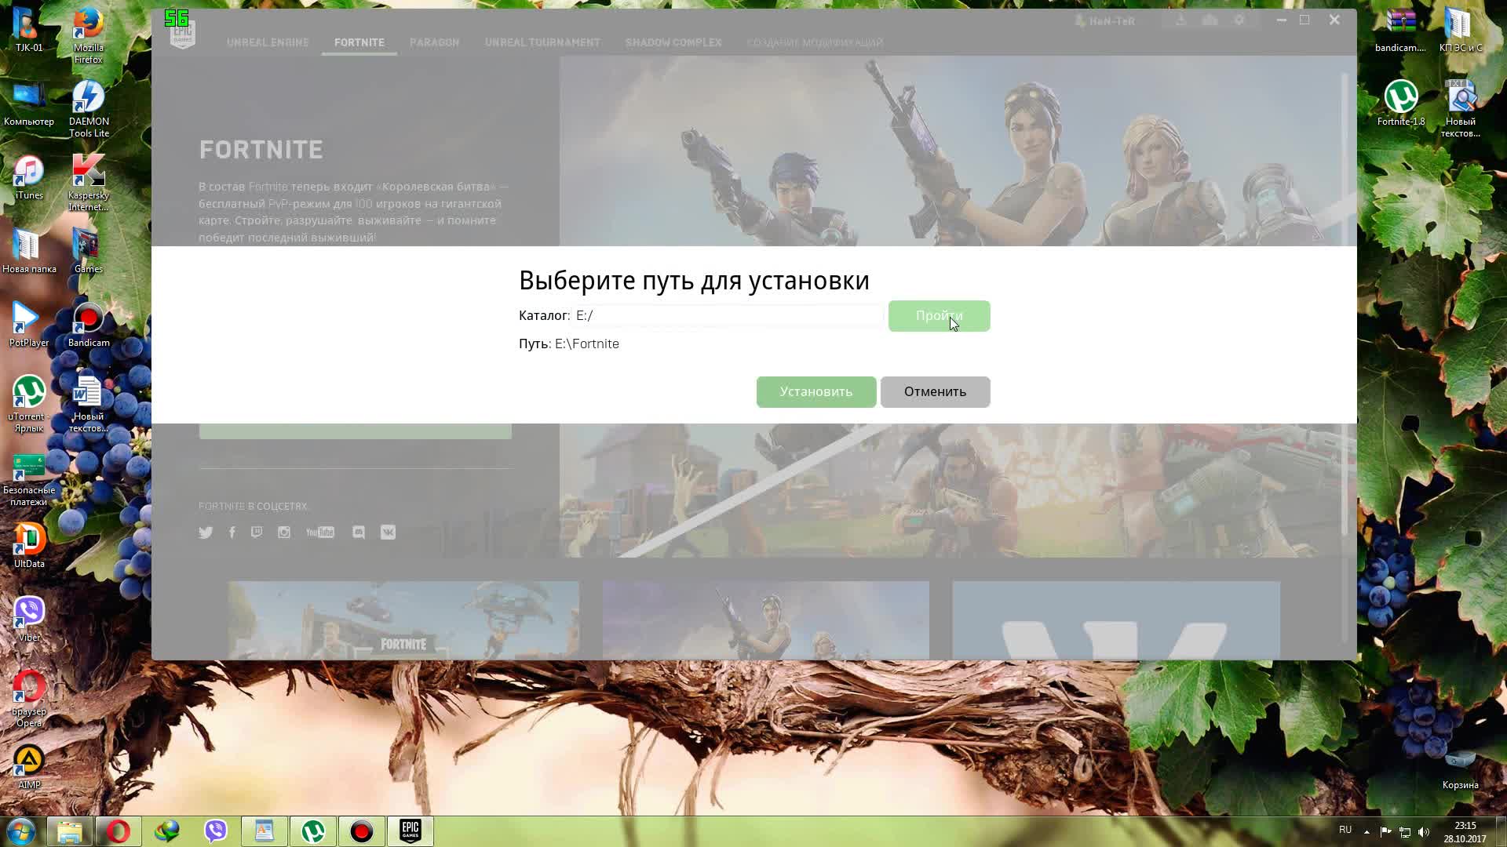Open Fortnite Twitter social icon
Image resolution: width=1507 pixels, height=847 pixels.
(x=206, y=533)
